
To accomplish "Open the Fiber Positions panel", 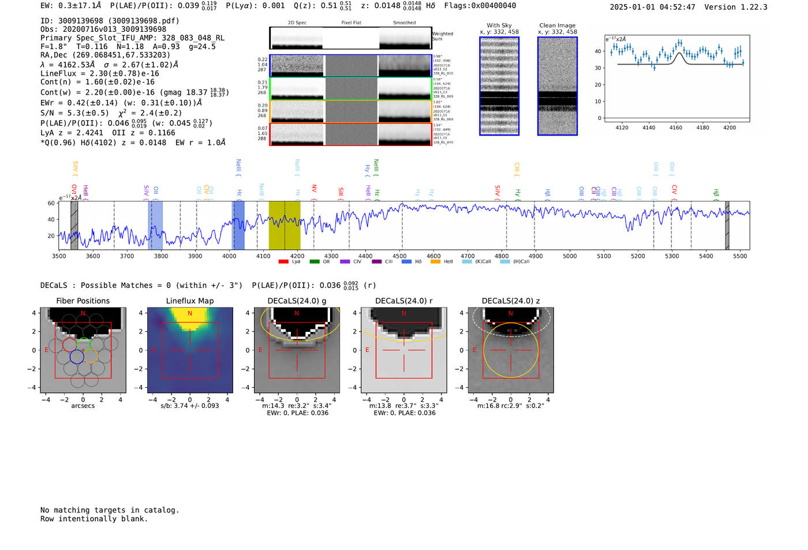I will [83, 350].
